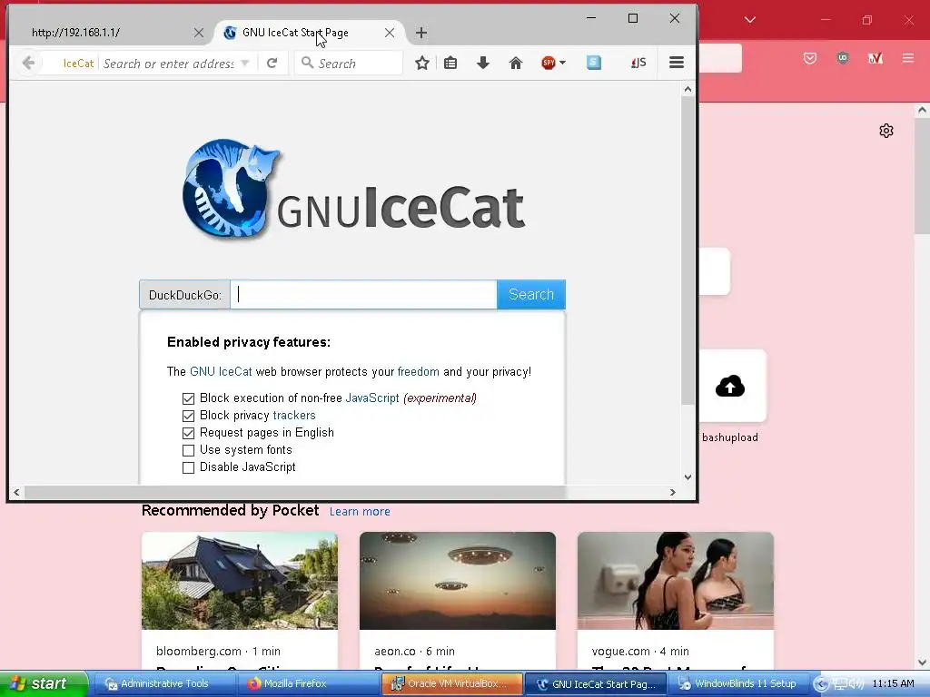Screen dimensions: 930x697
Task: Open the IceCat hamburger menu
Action: click(x=677, y=63)
